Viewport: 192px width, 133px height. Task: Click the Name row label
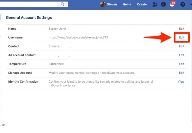12,29
